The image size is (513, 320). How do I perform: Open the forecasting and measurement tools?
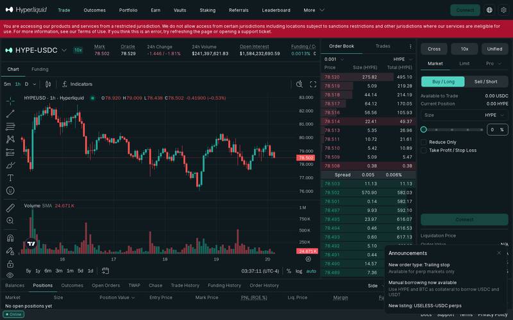(10, 152)
